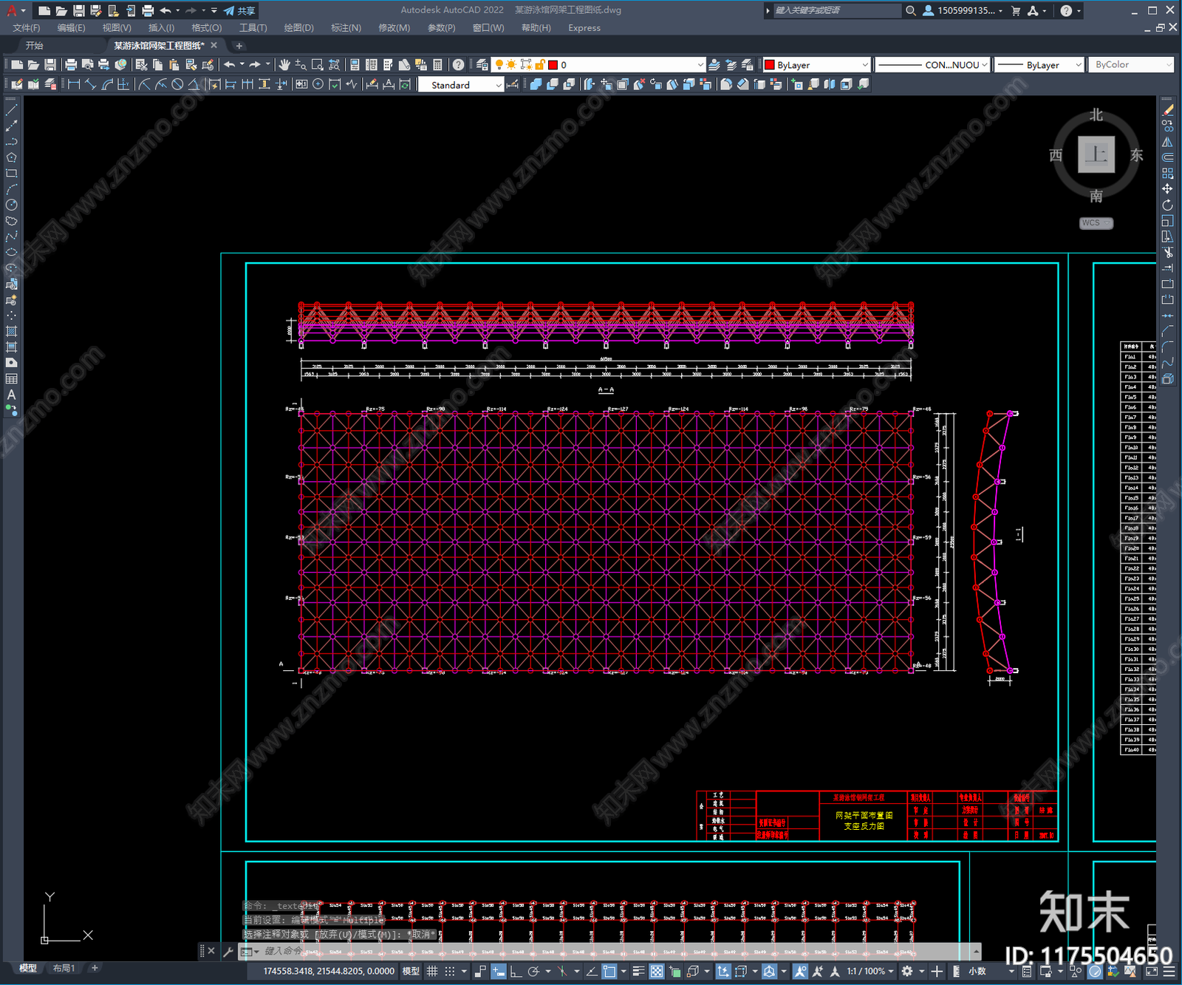The height and width of the screenshot is (985, 1182).
Task: Open Layer Properties manager icon
Action: click(x=482, y=65)
